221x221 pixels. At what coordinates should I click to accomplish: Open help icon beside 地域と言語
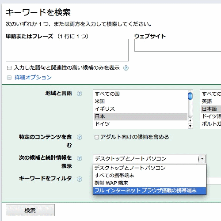click(80, 94)
